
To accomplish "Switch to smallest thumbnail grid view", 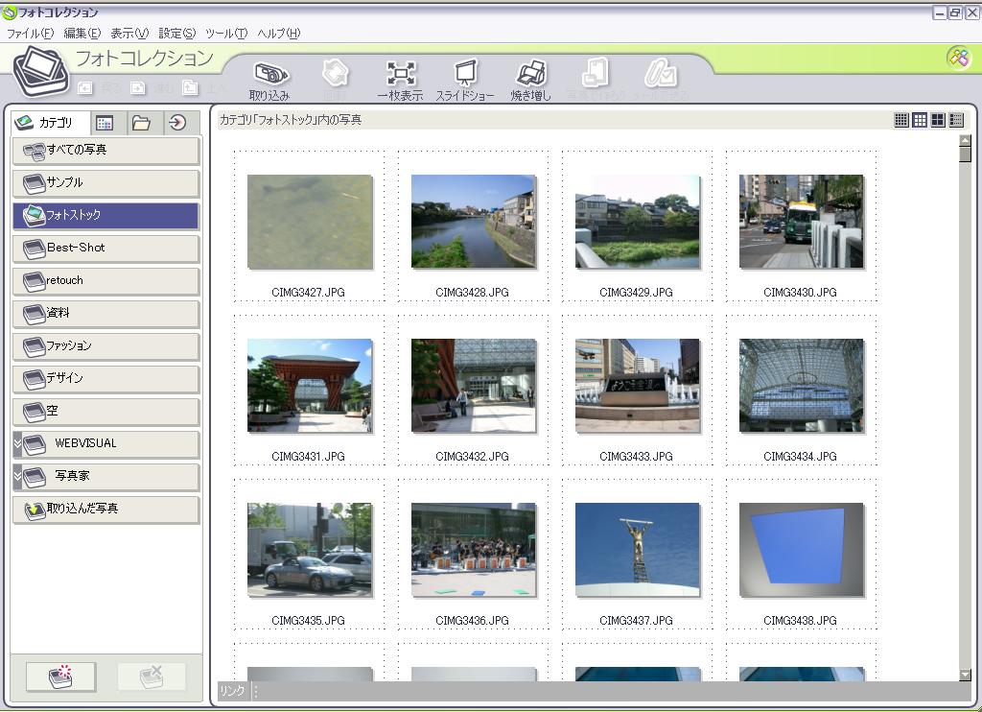I will pyautogui.click(x=901, y=120).
